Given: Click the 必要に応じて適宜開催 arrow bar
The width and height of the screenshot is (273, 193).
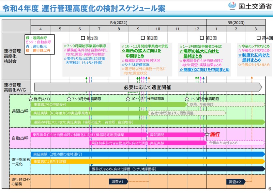Looking at the screenshot, I should click(147, 87).
